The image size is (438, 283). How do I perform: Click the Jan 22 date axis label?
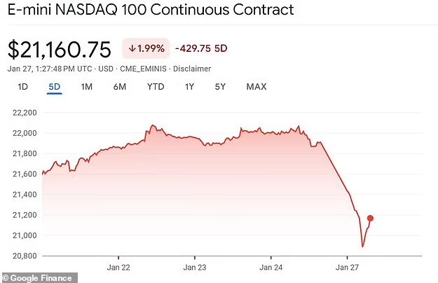(x=118, y=268)
